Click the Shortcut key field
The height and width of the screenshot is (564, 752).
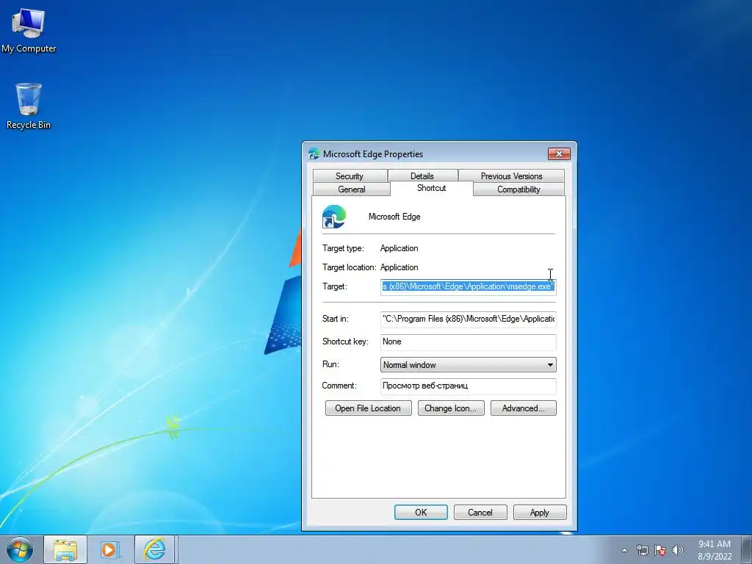468,342
